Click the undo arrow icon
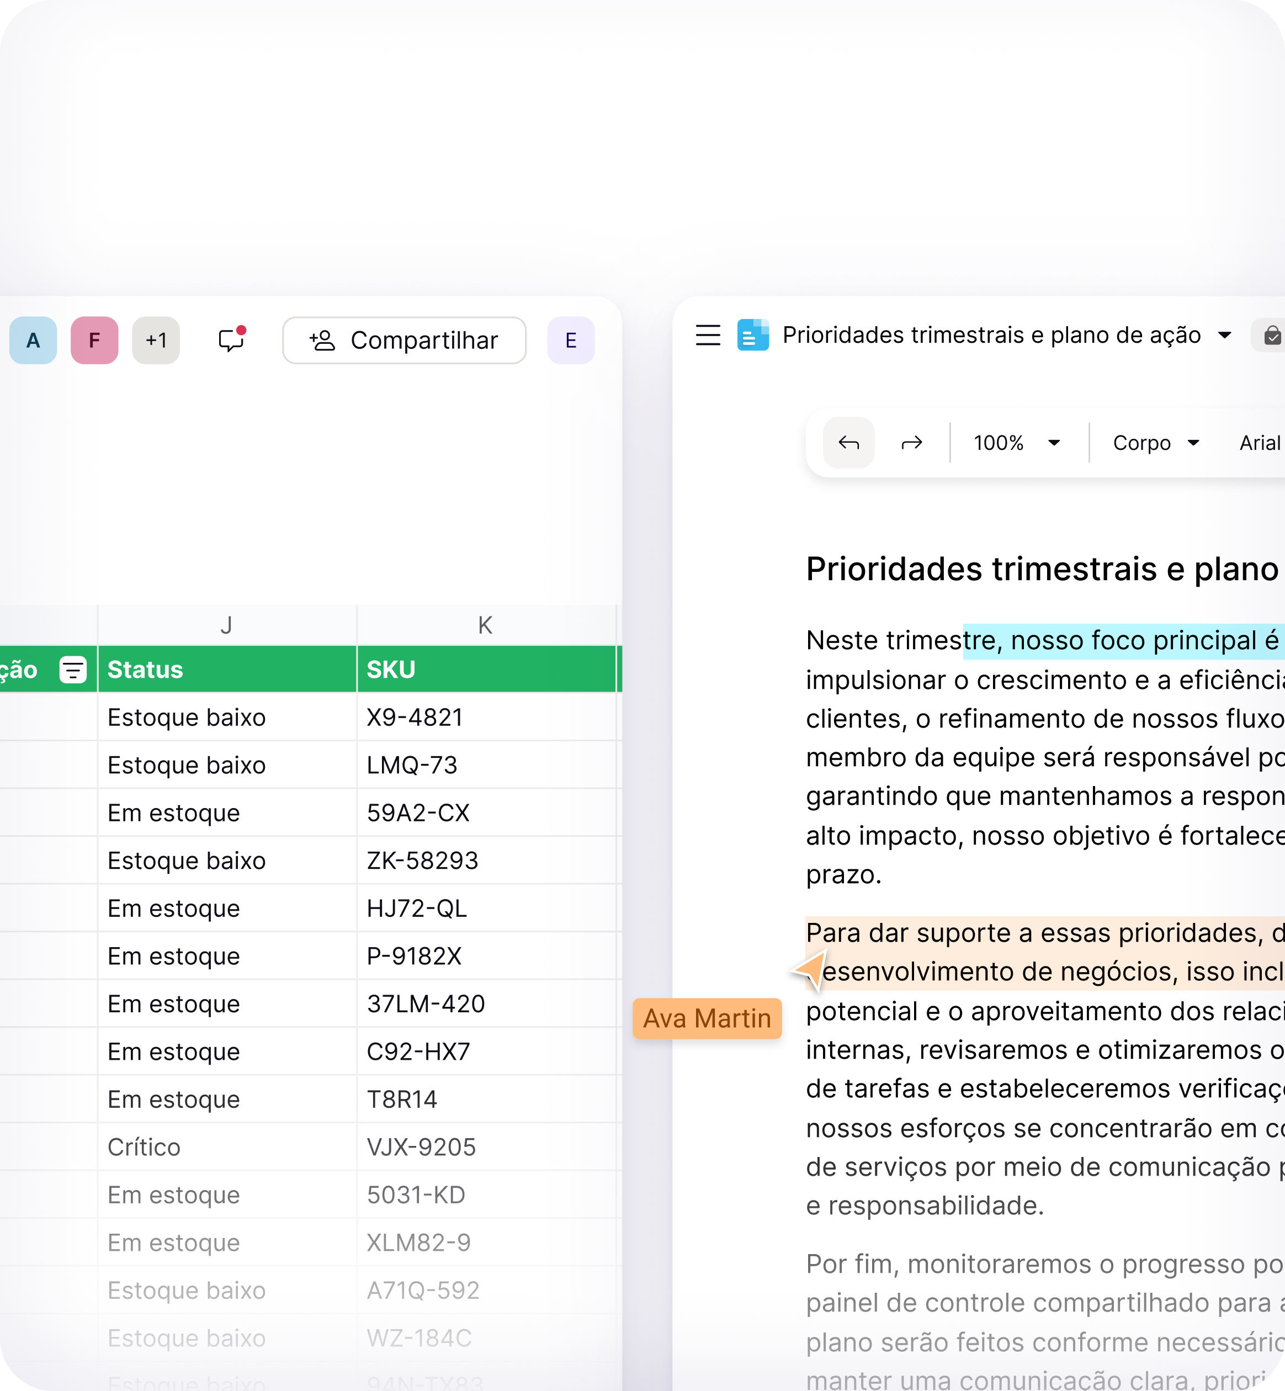This screenshot has height=1391, width=1285. tap(848, 443)
